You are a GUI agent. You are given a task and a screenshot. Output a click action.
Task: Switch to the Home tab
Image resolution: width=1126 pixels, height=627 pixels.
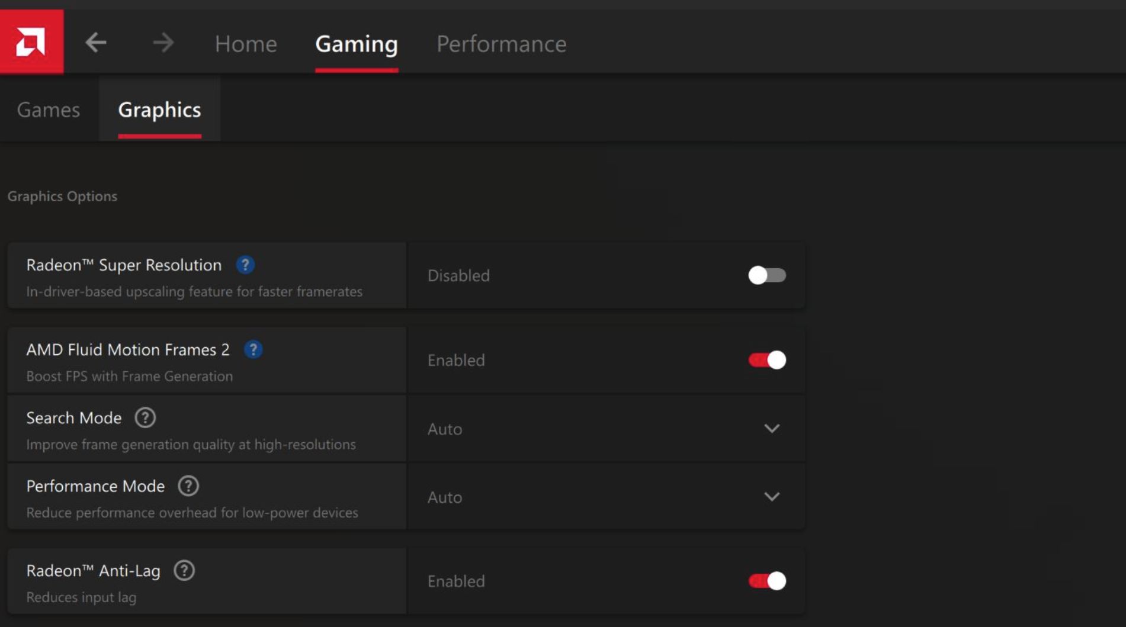246,44
